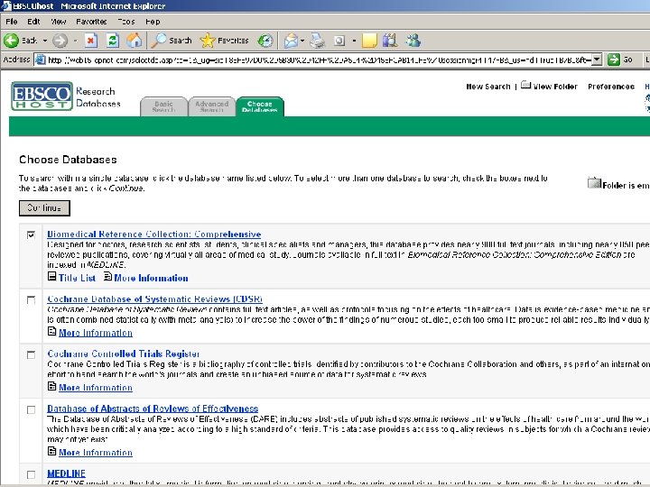Click the Folder is empty icon
This screenshot has width=650, height=487.
(594, 183)
